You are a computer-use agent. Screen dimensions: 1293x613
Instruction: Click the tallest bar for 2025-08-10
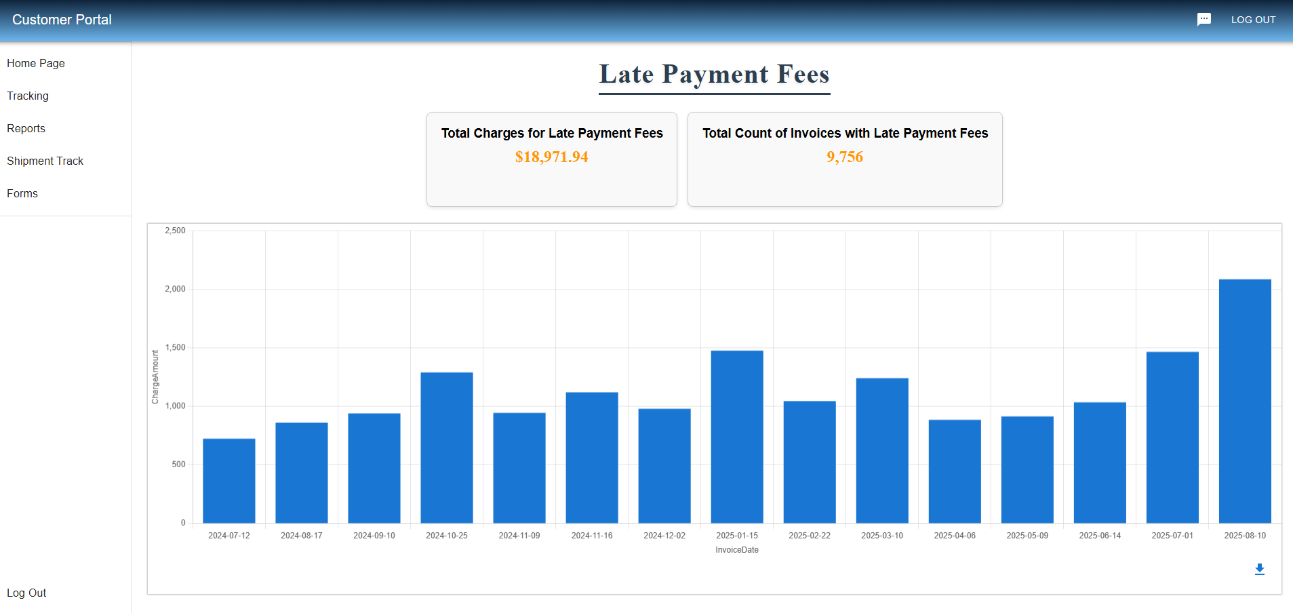point(1244,401)
